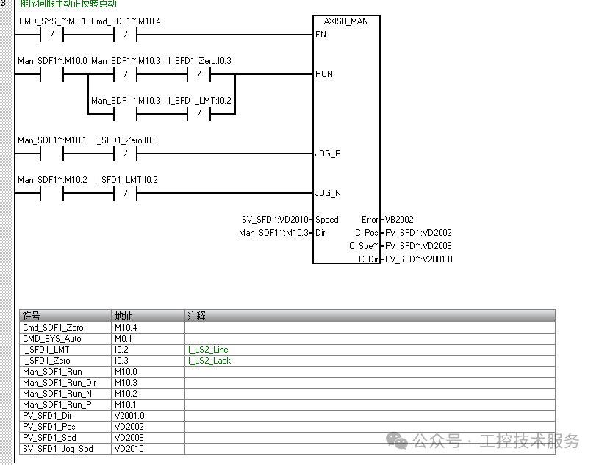Select the normally-open contact Man_SDF1~:M10.2
Viewport: 599px width, 465px height.
(x=51, y=193)
